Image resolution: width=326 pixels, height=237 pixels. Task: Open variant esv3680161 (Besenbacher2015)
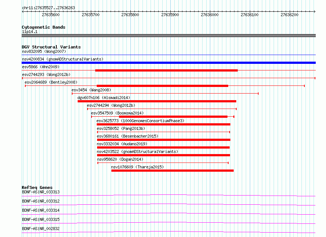[127, 136]
